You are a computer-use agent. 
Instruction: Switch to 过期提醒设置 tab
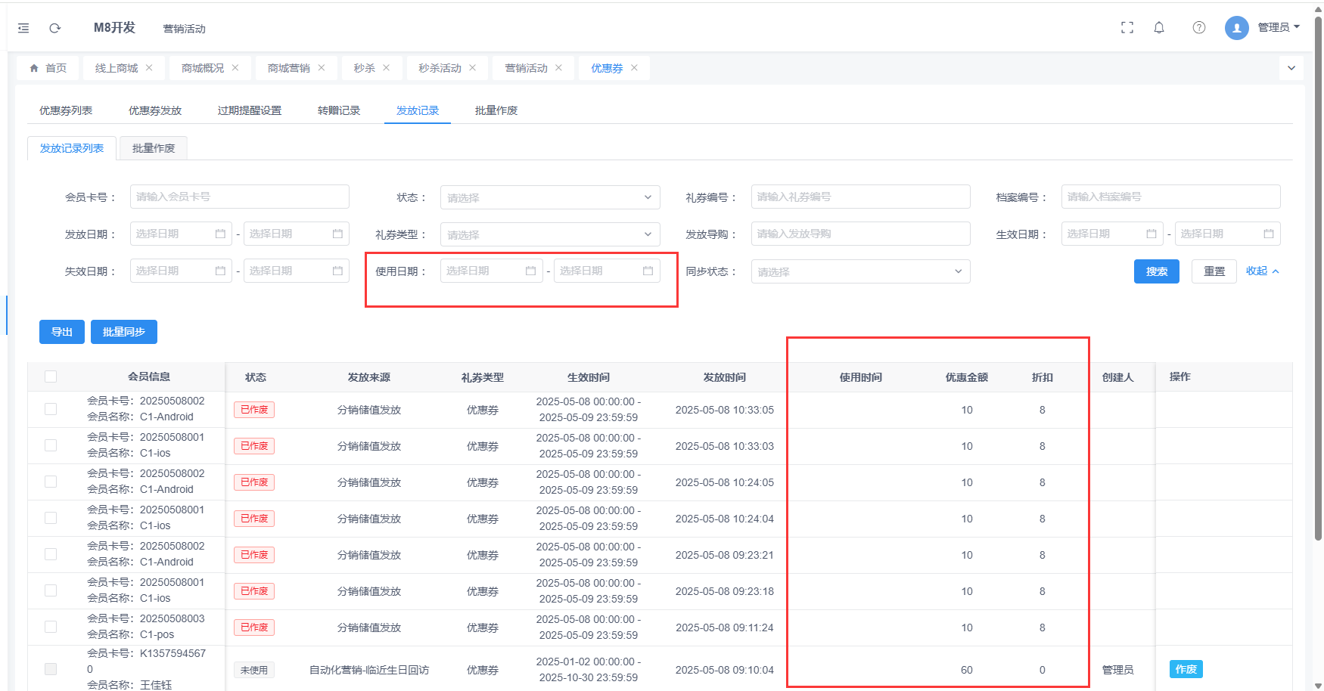(x=250, y=110)
